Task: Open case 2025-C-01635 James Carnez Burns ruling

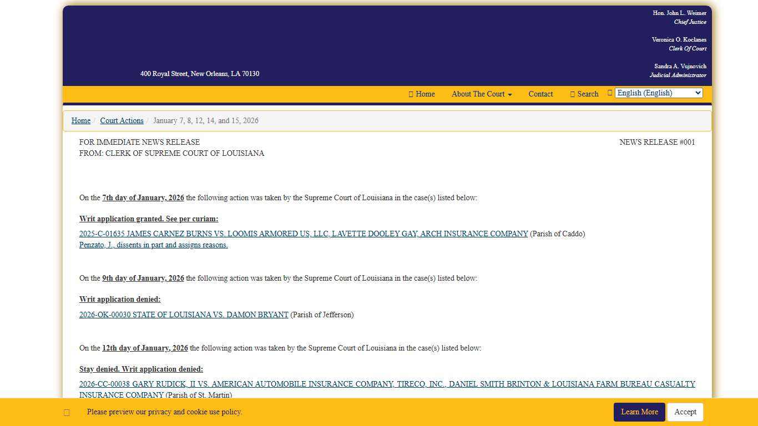Action: coord(304,234)
